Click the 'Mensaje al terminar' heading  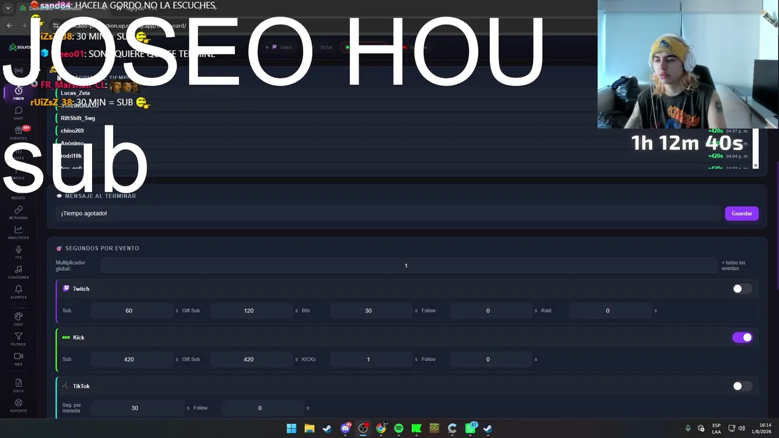(100, 196)
